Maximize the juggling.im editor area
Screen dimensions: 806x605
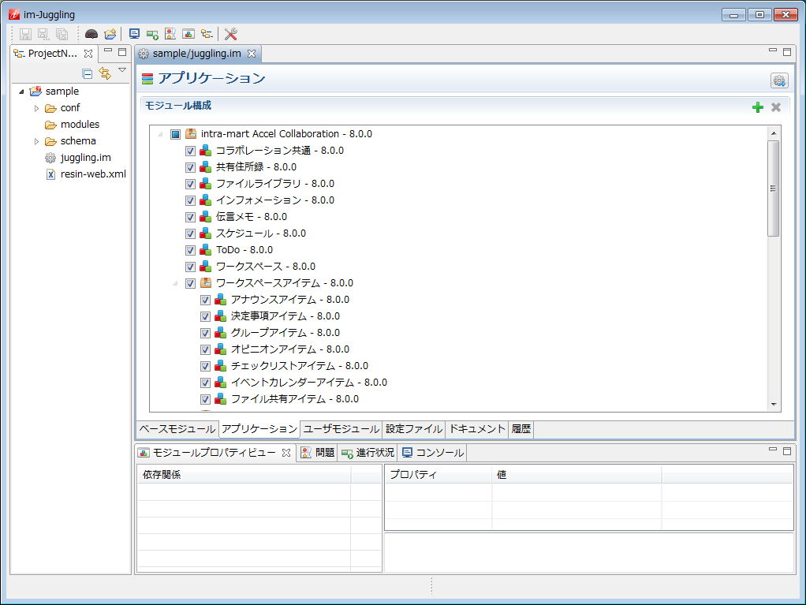click(787, 51)
